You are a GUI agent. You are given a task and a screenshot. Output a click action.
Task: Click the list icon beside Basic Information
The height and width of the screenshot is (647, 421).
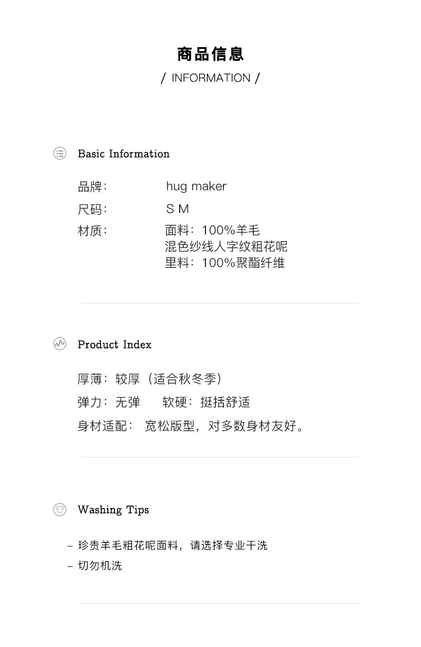60,153
